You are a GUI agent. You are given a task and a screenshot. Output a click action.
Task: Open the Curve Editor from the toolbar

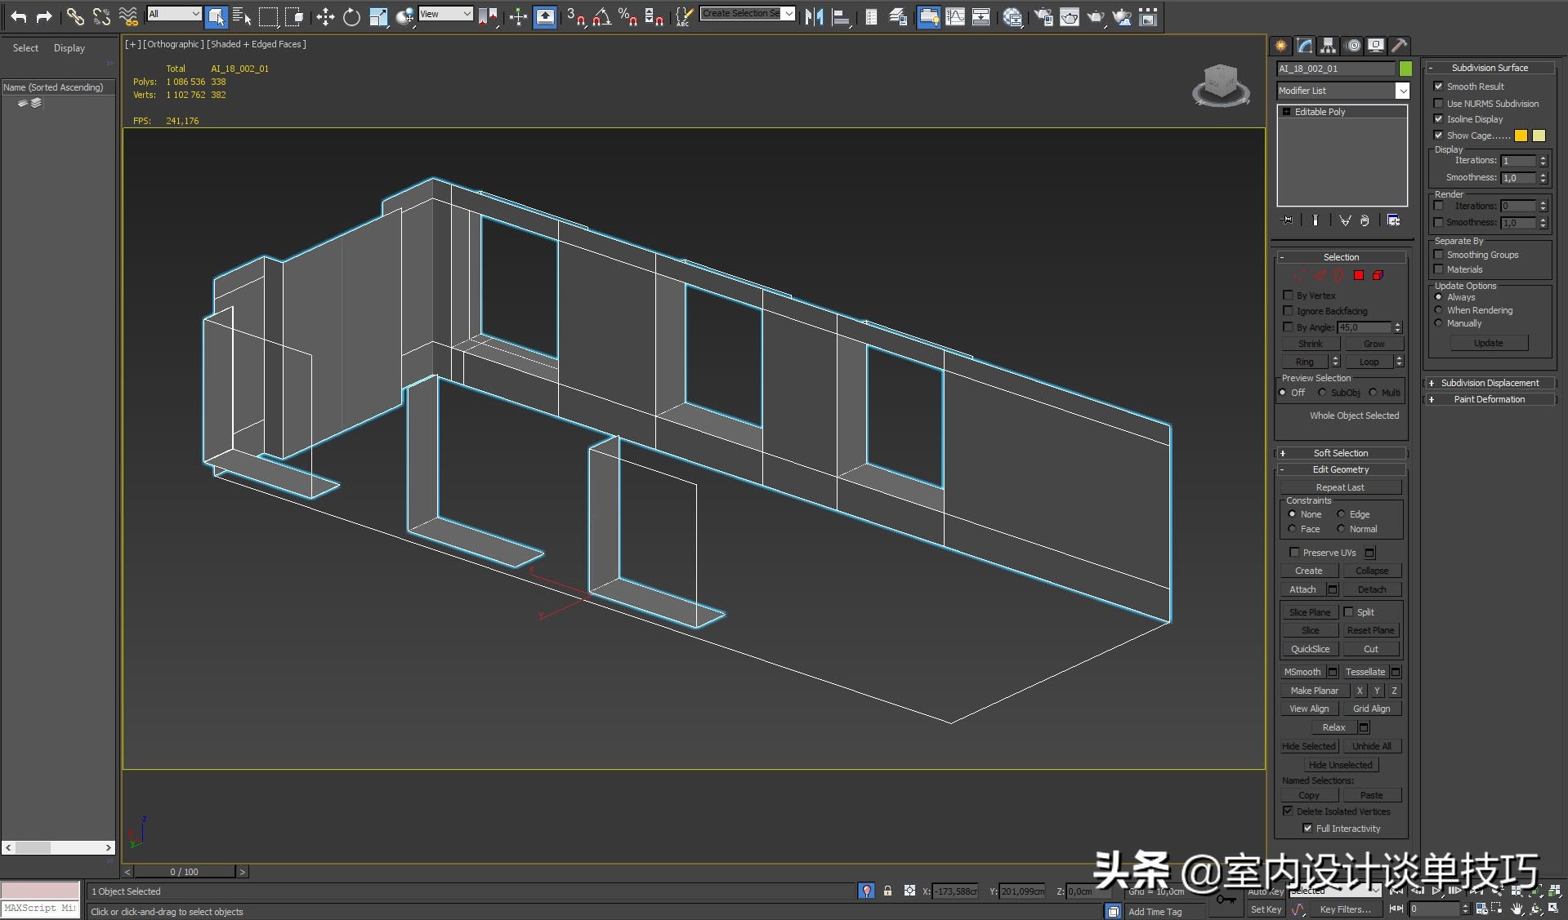point(954,16)
